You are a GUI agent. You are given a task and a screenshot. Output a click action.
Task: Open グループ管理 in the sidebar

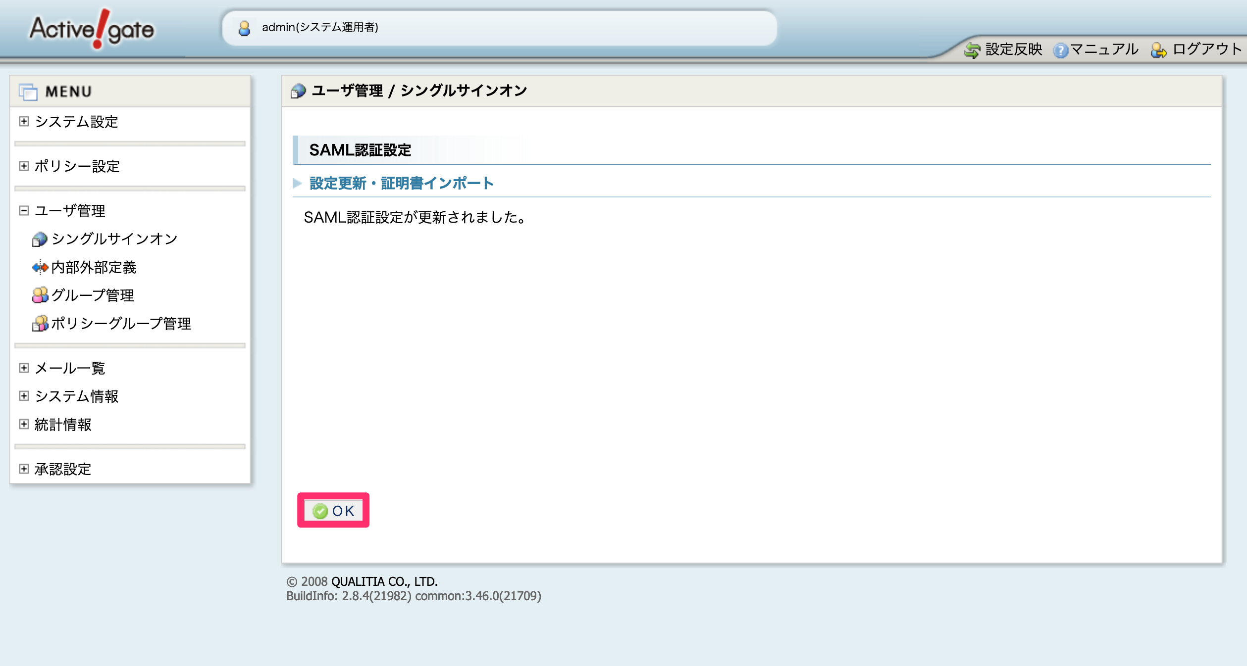point(93,295)
